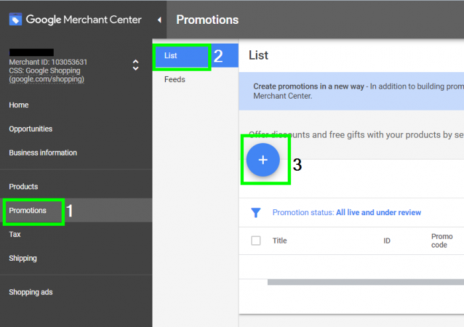Select Promotions in the sidebar

[x=28, y=210]
